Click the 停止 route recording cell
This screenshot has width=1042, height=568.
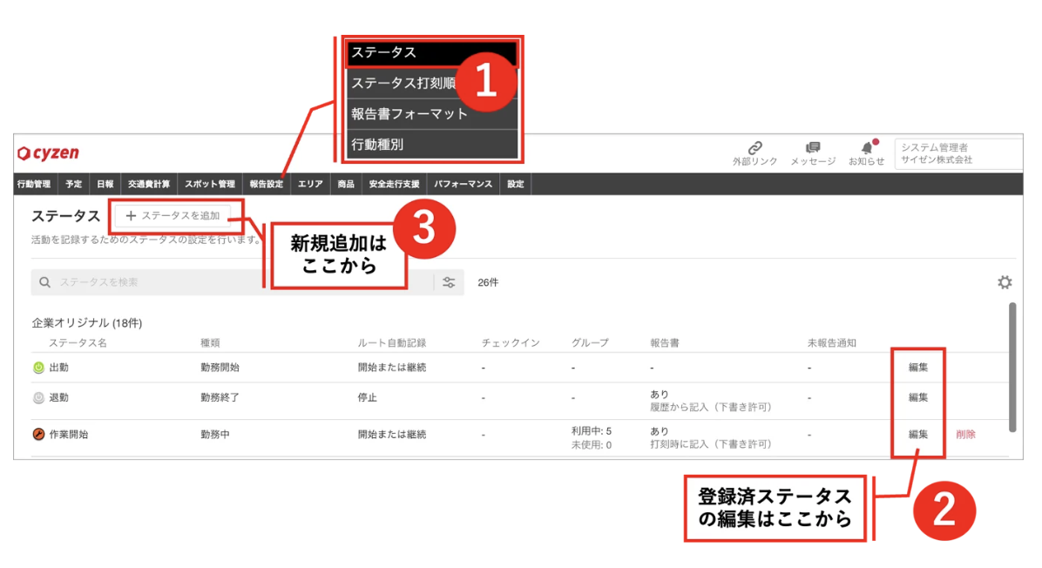point(367,398)
